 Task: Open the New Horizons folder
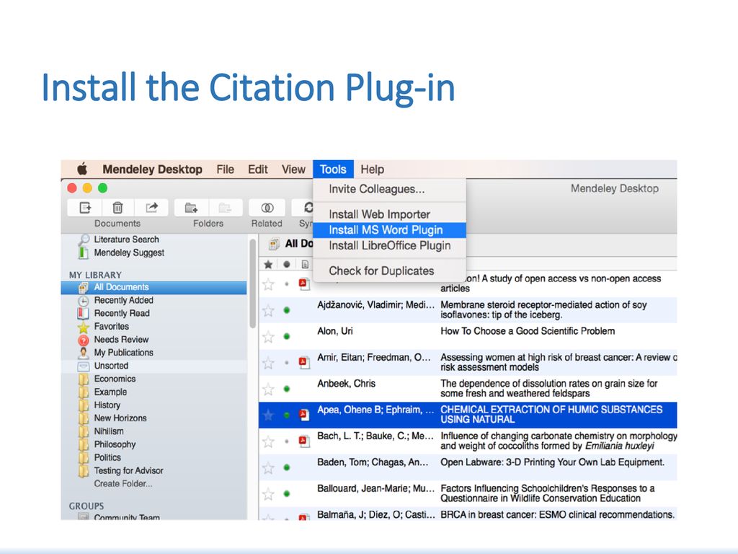[x=120, y=418]
